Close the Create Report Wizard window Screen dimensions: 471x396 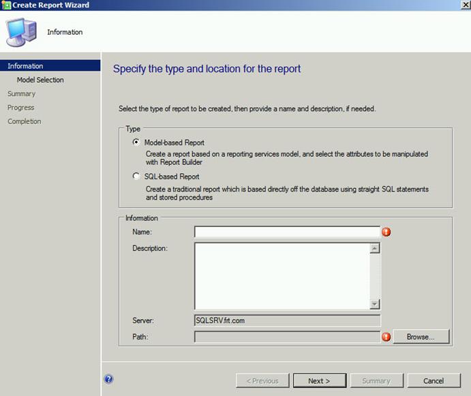coord(466,5)
